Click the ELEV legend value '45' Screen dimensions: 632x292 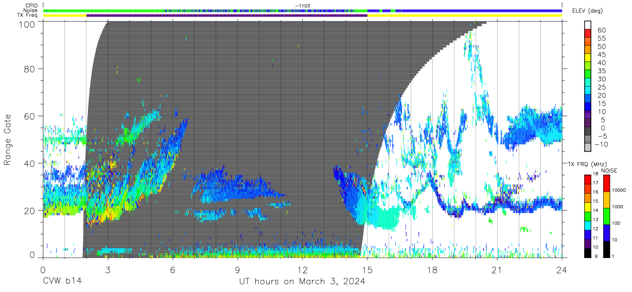602,55
